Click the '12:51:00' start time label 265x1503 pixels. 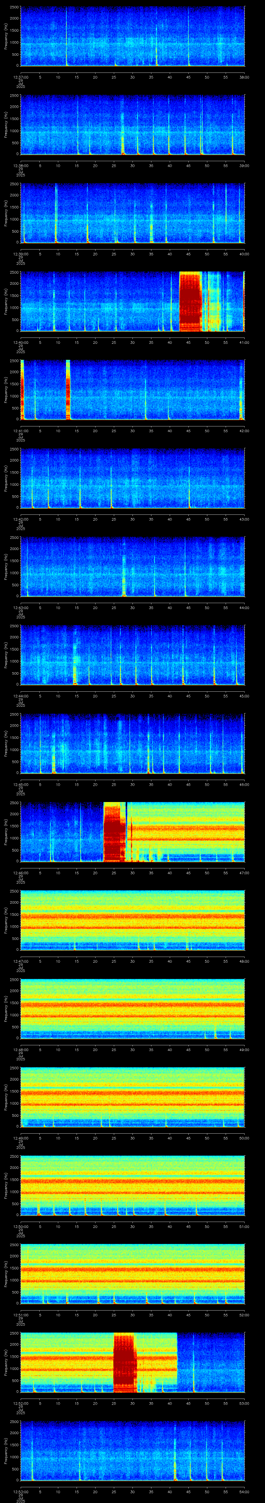click(x=20, y=1314)
